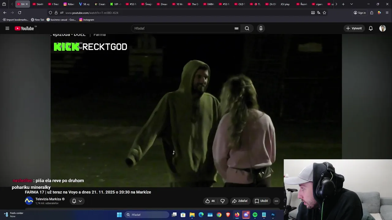Open the YouTube account avatar menu

pos(383,28)
